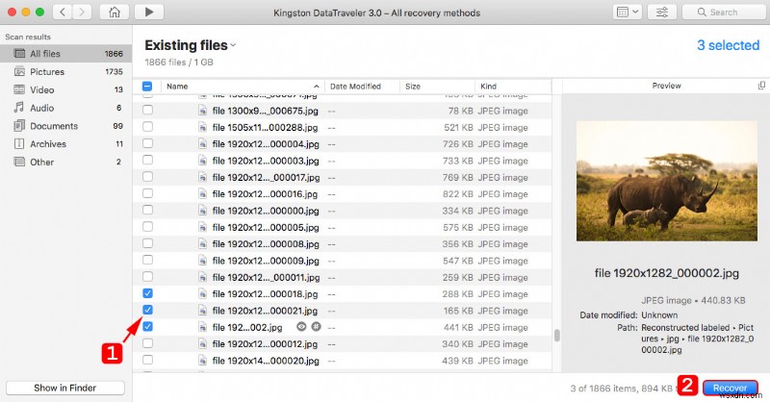Select file 1920x14...000020.jpg row name
This screenshot has width=770, height=402.
266,361
